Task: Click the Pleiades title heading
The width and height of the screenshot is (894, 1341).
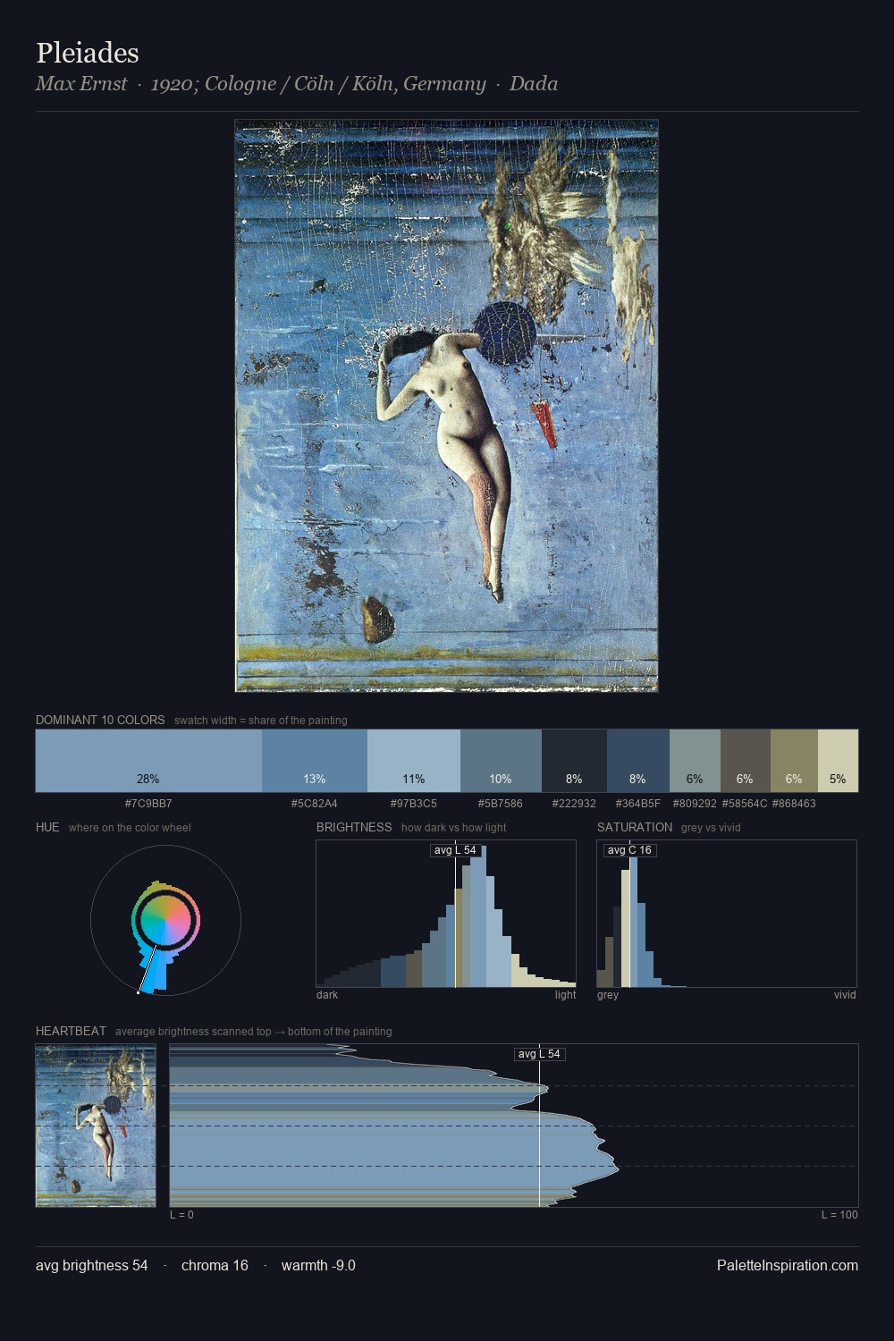Action: point(88,53)
